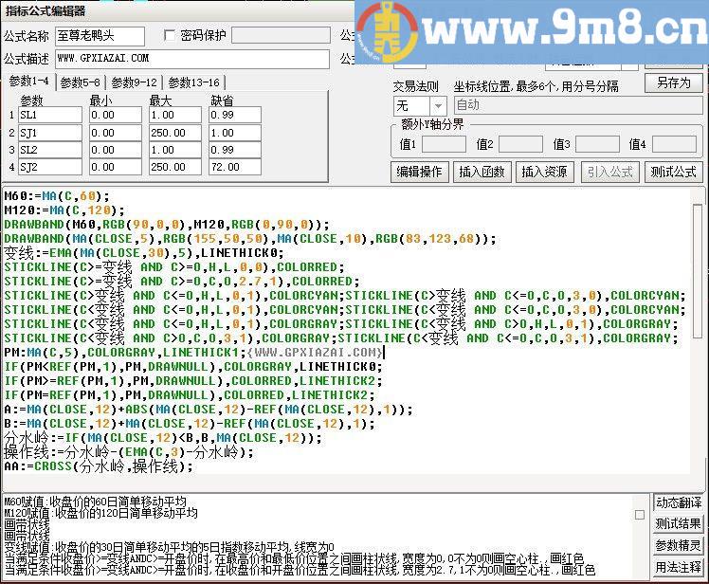Switch to the 参数13-16 tab
Viewport: 709px width, 584px height.
193,82
